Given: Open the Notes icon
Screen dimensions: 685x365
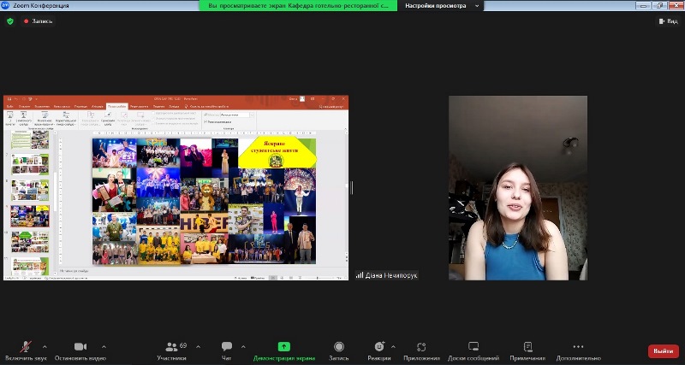Looking at the screenshot, I should (527, 346).
